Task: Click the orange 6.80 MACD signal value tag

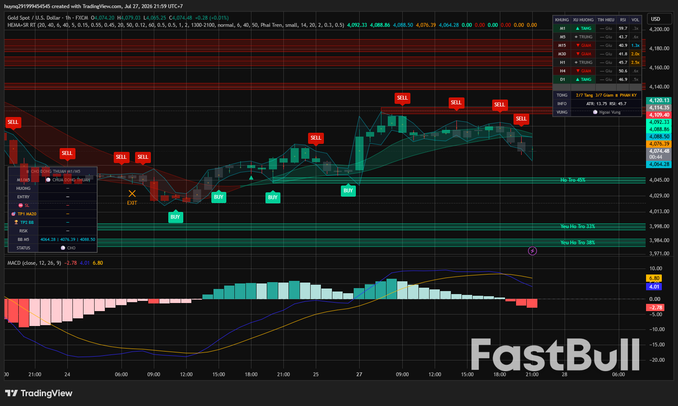Action: (x=654, y=278)
